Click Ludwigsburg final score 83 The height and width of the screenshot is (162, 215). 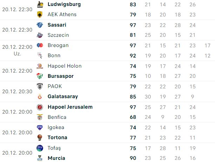[133, 5]
